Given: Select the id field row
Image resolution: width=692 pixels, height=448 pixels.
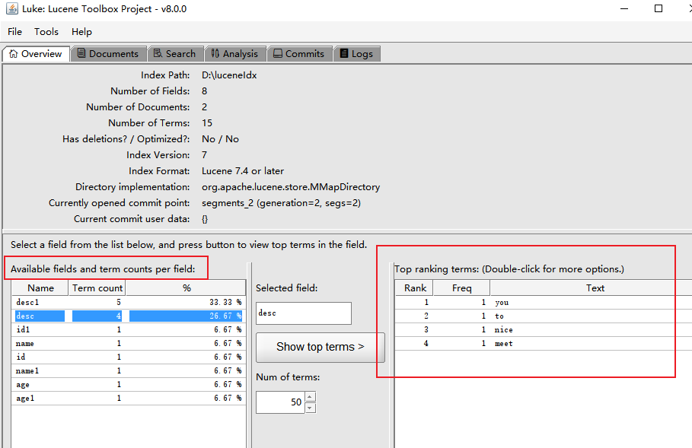Looking at the screenshot, I should 129,357.
